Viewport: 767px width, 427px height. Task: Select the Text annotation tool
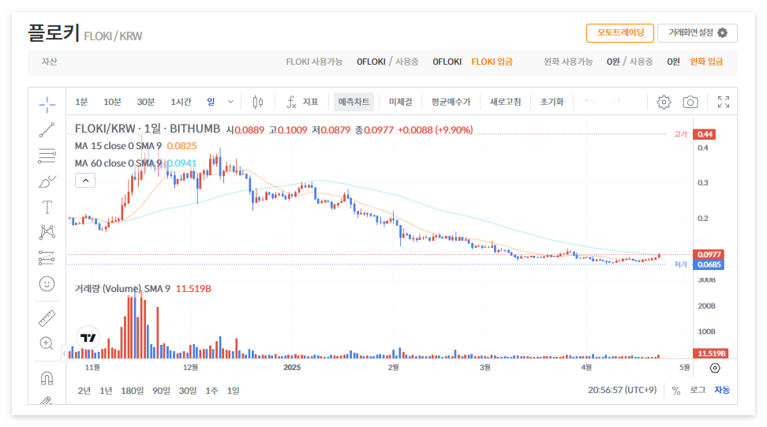[47, 208]
